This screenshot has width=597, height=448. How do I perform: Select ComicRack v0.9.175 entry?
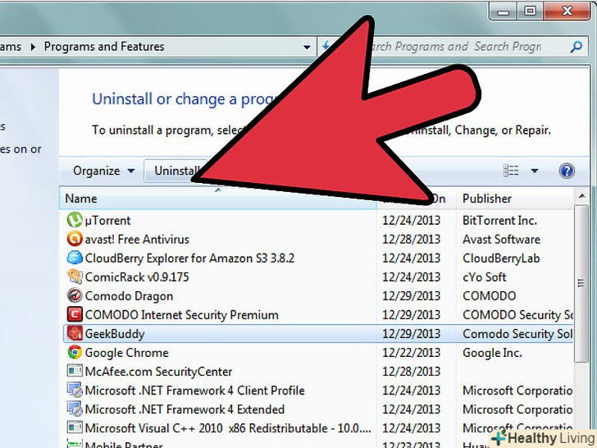137,277
